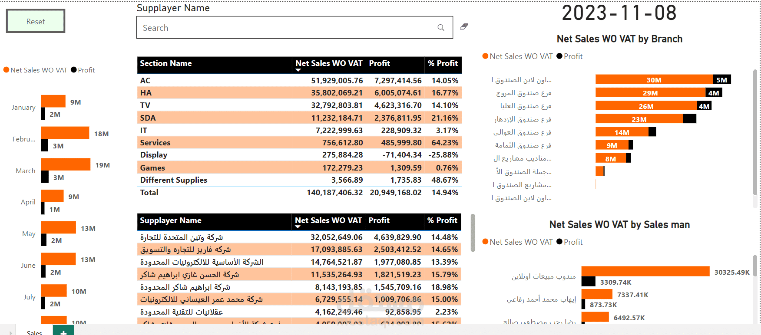Sort supplier table by Supplayer Name header

(x=170, y=220)
